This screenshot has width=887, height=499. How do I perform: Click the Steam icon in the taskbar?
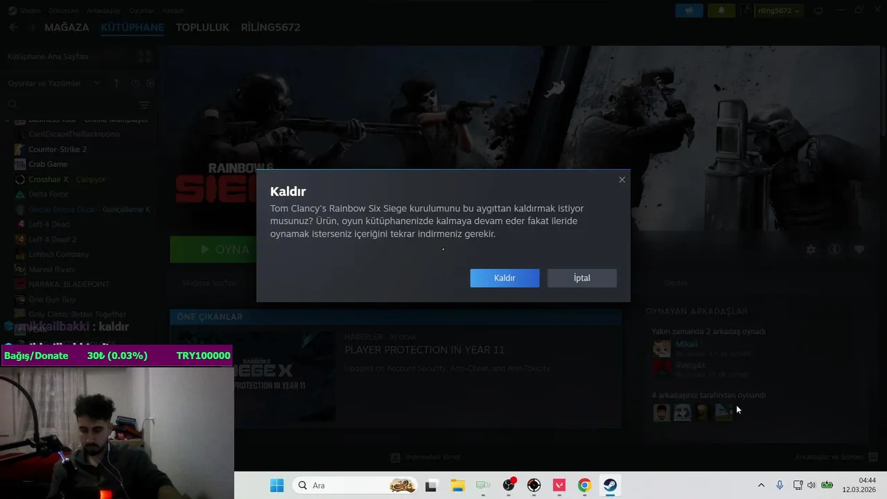(610, 485)
